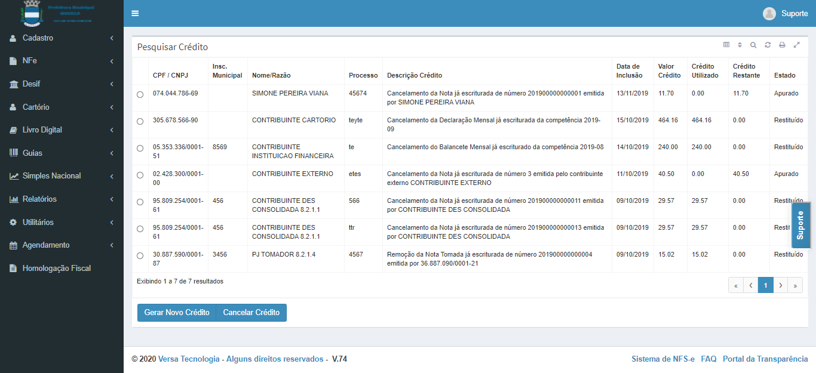Screen dimensions: 816x373
Task: Go to the next results page arrow
Action: pos(780,285)
